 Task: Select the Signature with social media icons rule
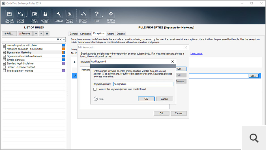(x=24, y=56)
